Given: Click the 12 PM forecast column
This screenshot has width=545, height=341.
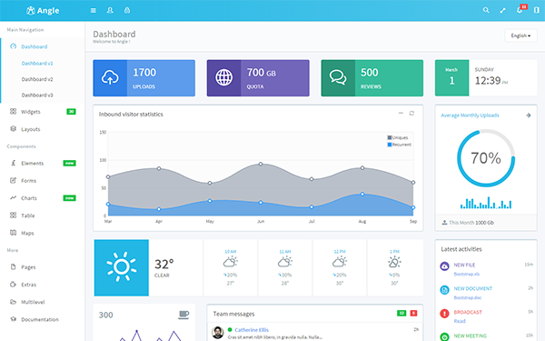Looking at the screenshot, I should pyautogui.click(x=340, y=267).
